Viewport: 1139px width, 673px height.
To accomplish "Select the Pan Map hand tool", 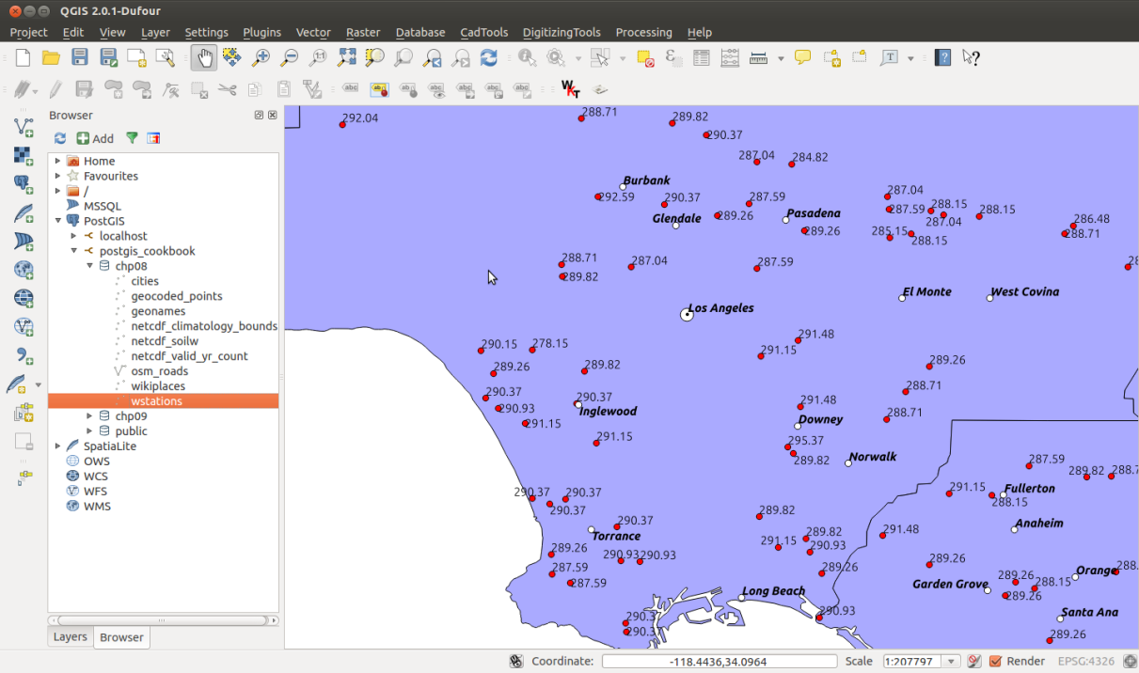I will point(204,58).
